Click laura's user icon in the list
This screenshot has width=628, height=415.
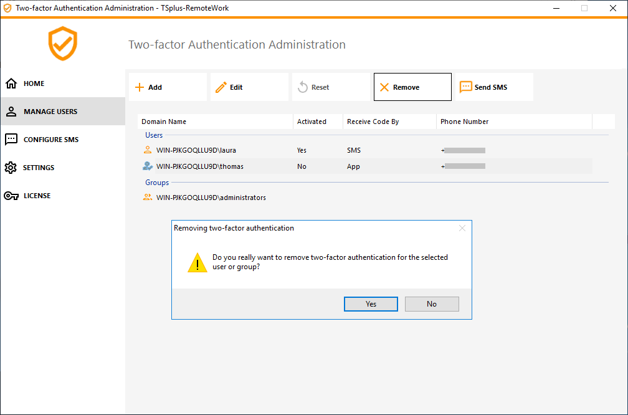tap(147, 150)
